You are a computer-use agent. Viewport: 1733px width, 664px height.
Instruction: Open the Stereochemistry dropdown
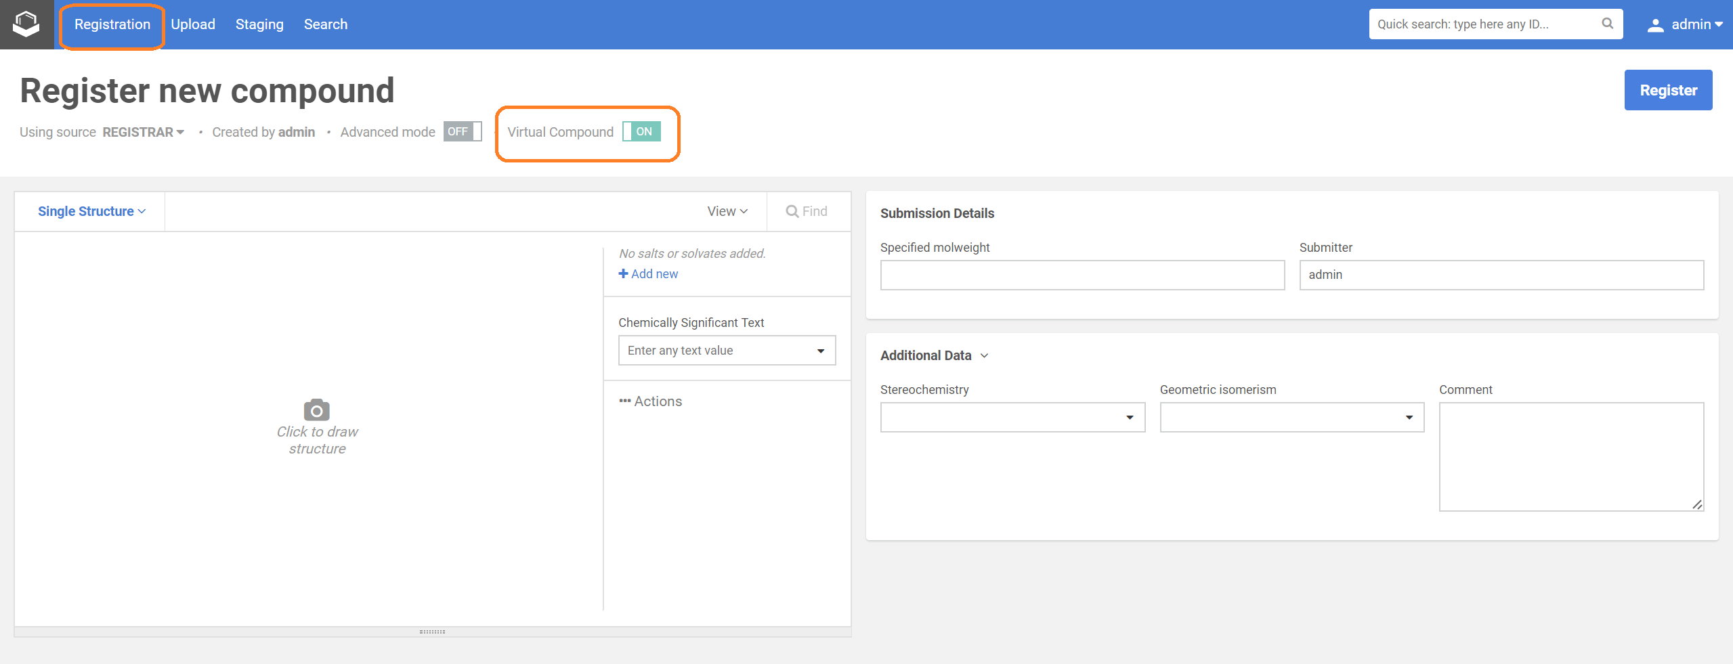[x=1012, y=417]
